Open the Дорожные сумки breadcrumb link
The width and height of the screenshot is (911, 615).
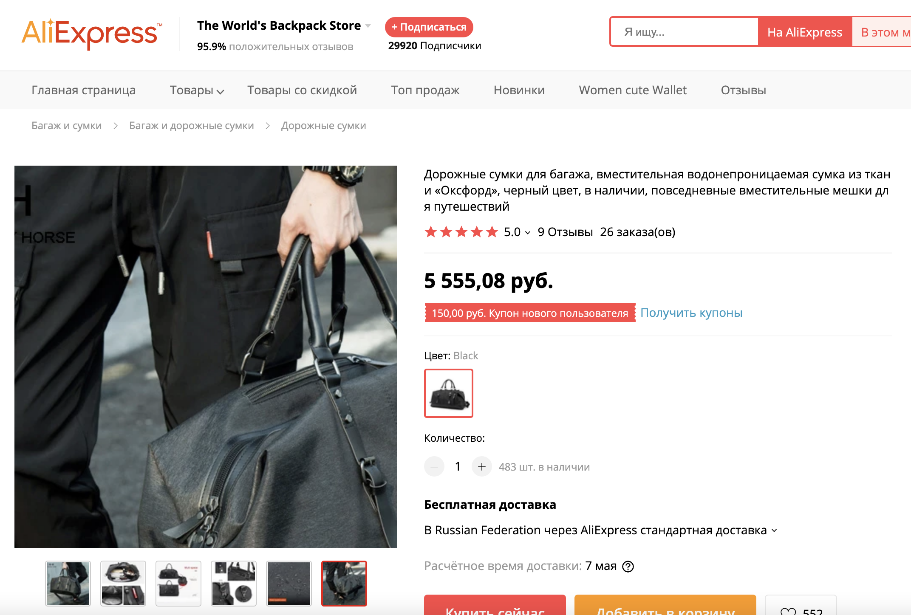click(x=323, y=126)
